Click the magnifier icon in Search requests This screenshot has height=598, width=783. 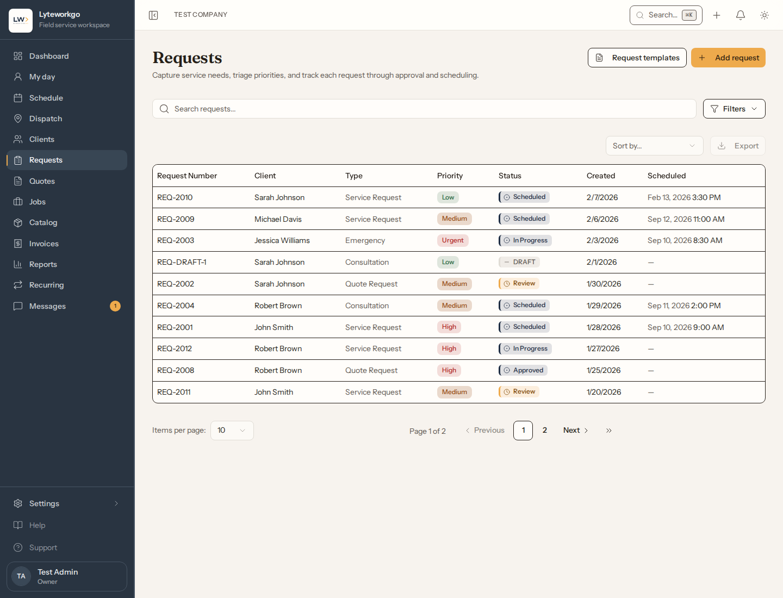pos(164,109)
